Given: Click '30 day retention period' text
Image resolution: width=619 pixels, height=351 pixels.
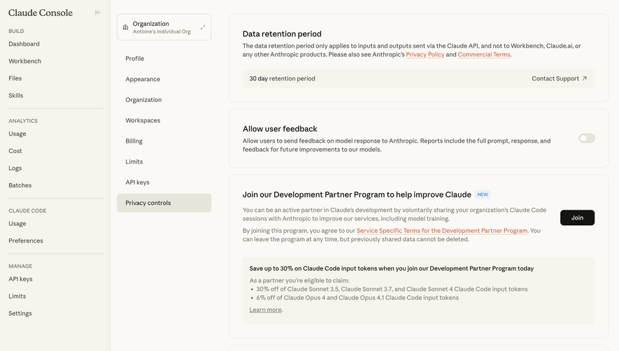Looking at the screenshot, I should coord(283,78).
